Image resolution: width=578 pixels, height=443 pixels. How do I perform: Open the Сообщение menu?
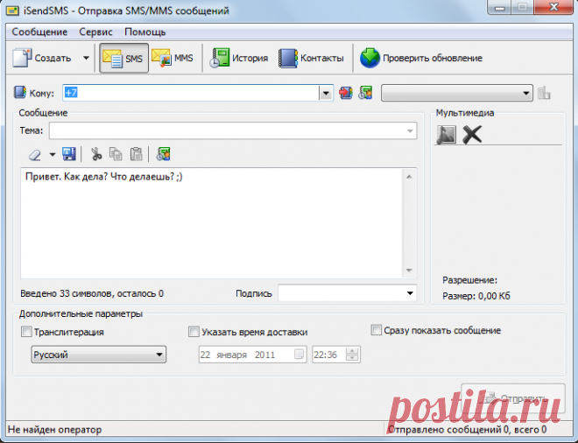[x=39, y=32]
